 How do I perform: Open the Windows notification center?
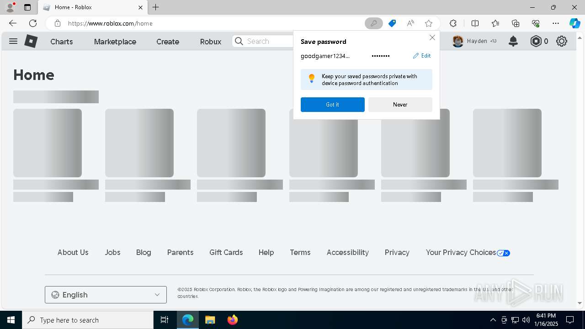coord(570,320)
